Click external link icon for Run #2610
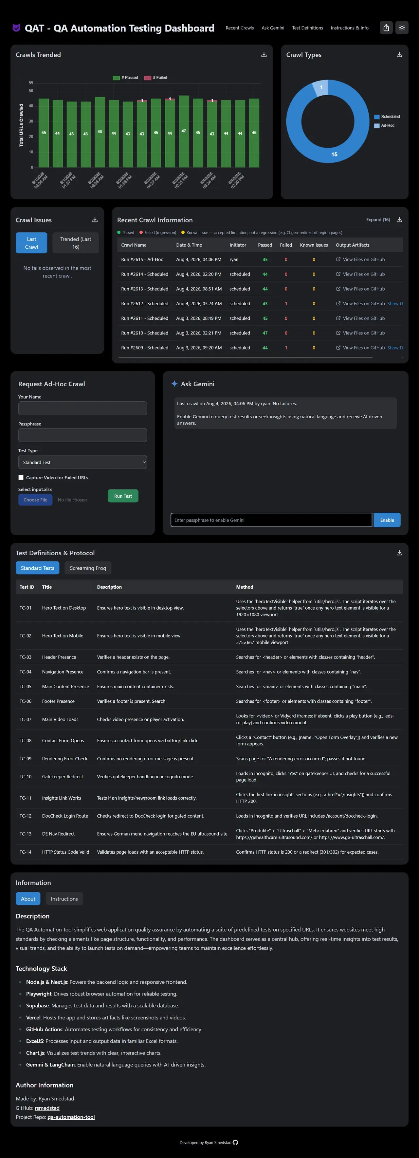The image size is (419, 1158). tap(338, 333)
